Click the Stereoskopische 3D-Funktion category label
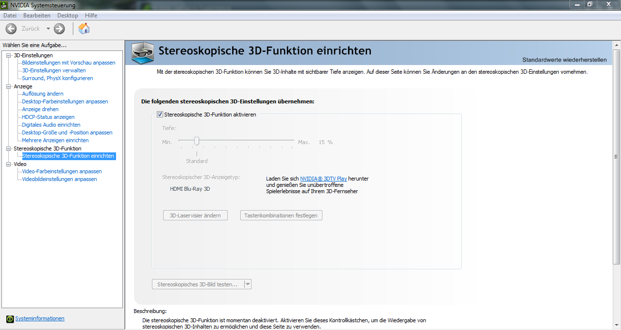This screenshot has height=330, width=621. point(48,148)
